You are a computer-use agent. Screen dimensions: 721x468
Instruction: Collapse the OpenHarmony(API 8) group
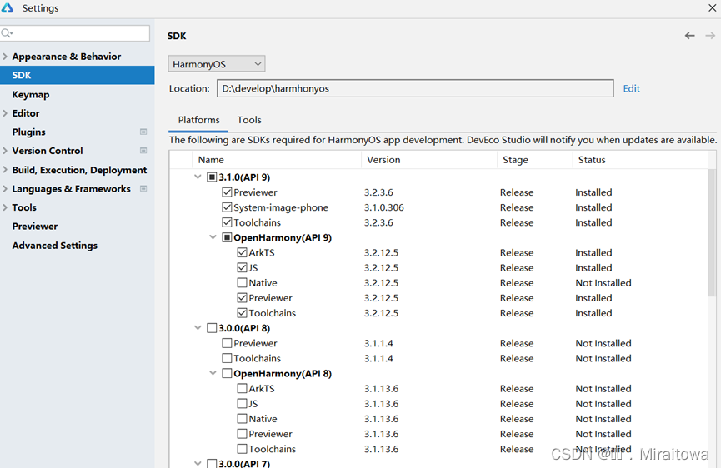(213, 373)
